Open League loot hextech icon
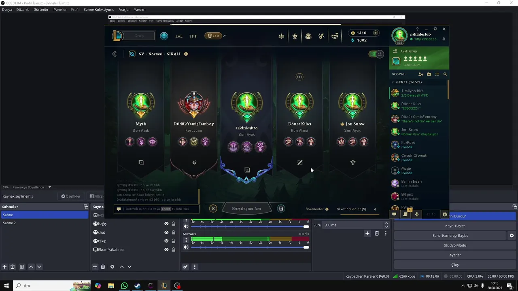The height and width of the screenshot is (291, 518). [x=321, y=36]
